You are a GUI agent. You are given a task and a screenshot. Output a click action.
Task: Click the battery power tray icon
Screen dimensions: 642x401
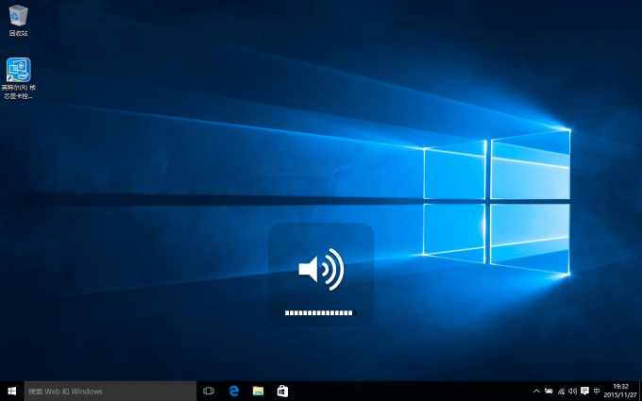pyautogui.click(x=549, y=392)
